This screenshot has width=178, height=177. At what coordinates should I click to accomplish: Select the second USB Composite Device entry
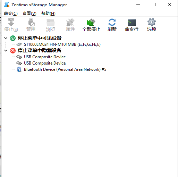click(x=45, y=63)
